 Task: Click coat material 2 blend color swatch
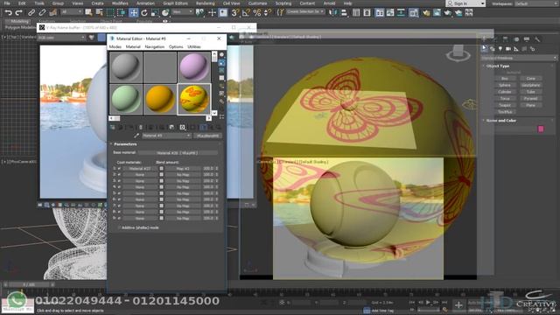[x=161, y=175]
